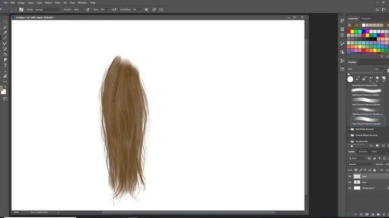Hide the top layer's visibility eye
This screenshot has height=218, width=389.
350,176
